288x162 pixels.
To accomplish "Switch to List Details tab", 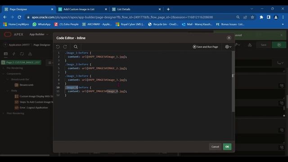I will (124, 9).
